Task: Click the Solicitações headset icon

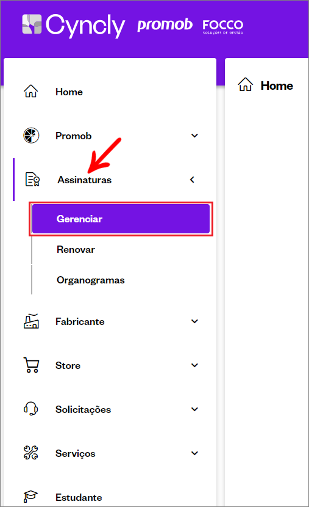Action: [x=31, y=409]
